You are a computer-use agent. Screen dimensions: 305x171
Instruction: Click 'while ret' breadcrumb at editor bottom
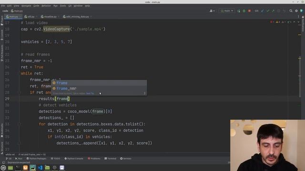tap(10, 154)
